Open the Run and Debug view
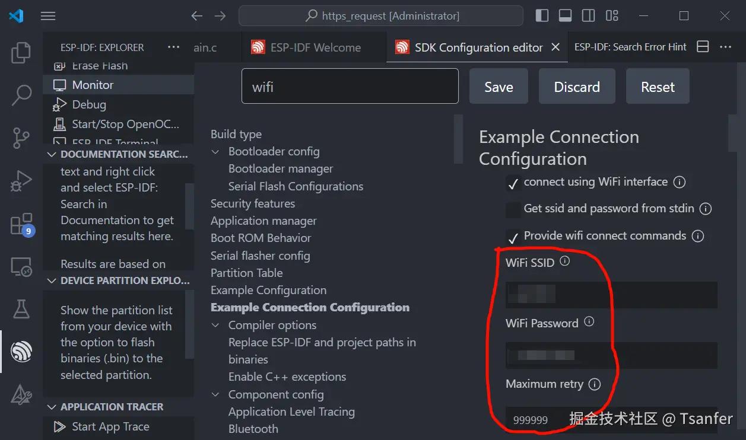 click(21, 181)
